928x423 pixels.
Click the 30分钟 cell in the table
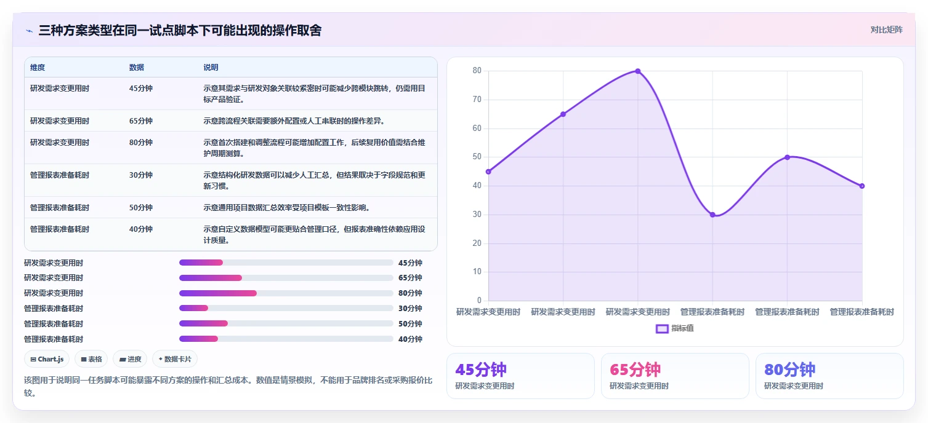pyautogui.click(x=141, y=175)
